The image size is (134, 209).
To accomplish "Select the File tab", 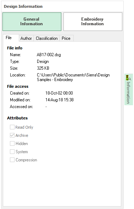I will 11,38.
